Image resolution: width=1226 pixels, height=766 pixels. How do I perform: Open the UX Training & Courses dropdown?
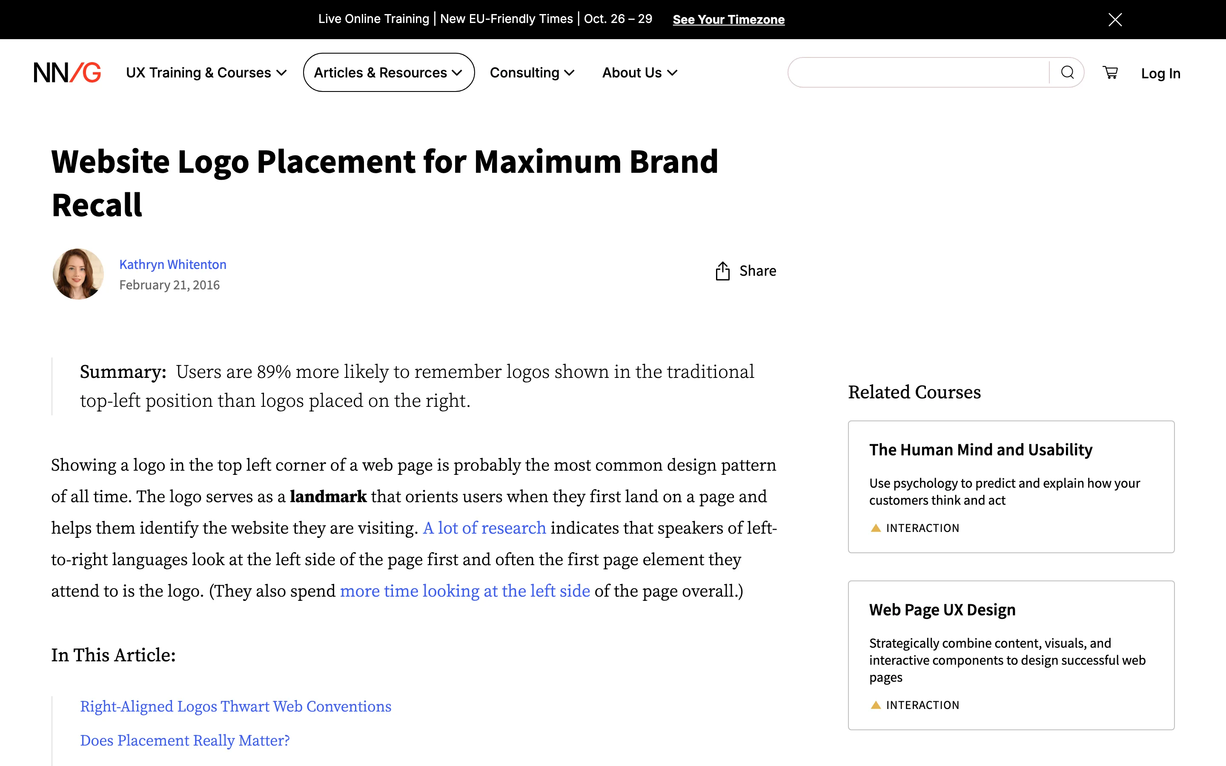206,72
